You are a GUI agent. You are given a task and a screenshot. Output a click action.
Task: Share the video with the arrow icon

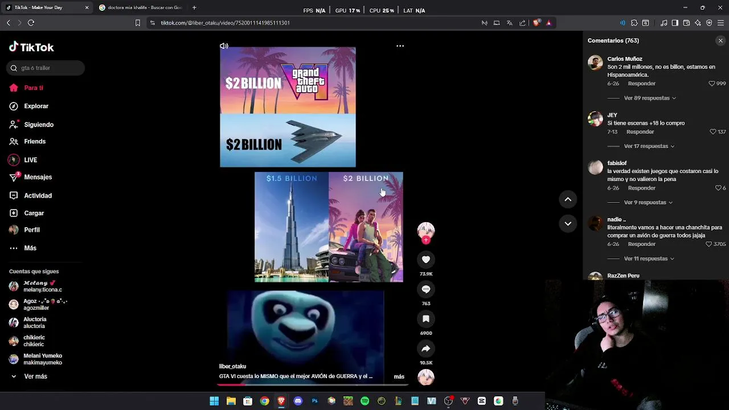426,348
